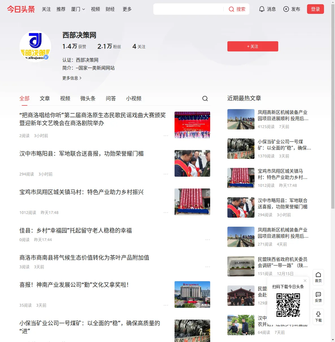Open article 喜报！神南产业发展公司
This screenshot has height=342, width=335.
[74, 285]
